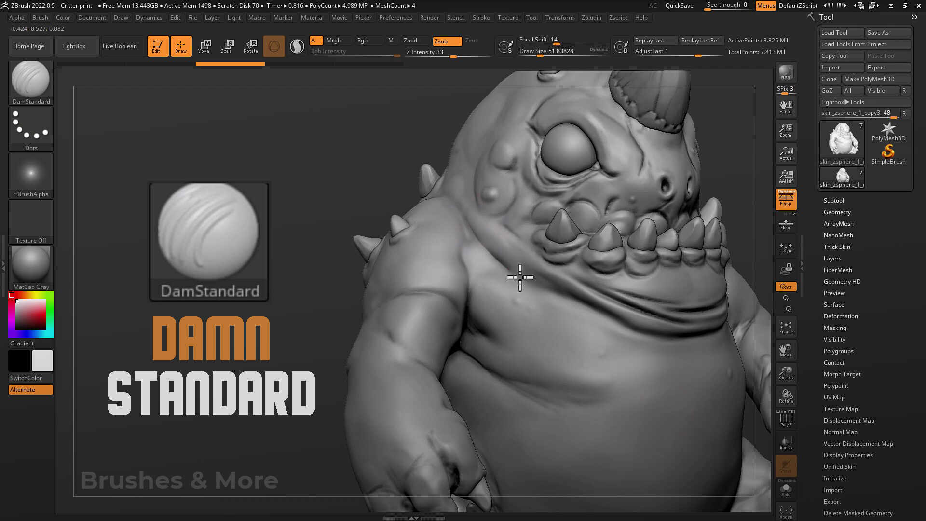Viewport: 926px width, 521px height.
Task: Click the BPR render icon
Action: (786, 72)
